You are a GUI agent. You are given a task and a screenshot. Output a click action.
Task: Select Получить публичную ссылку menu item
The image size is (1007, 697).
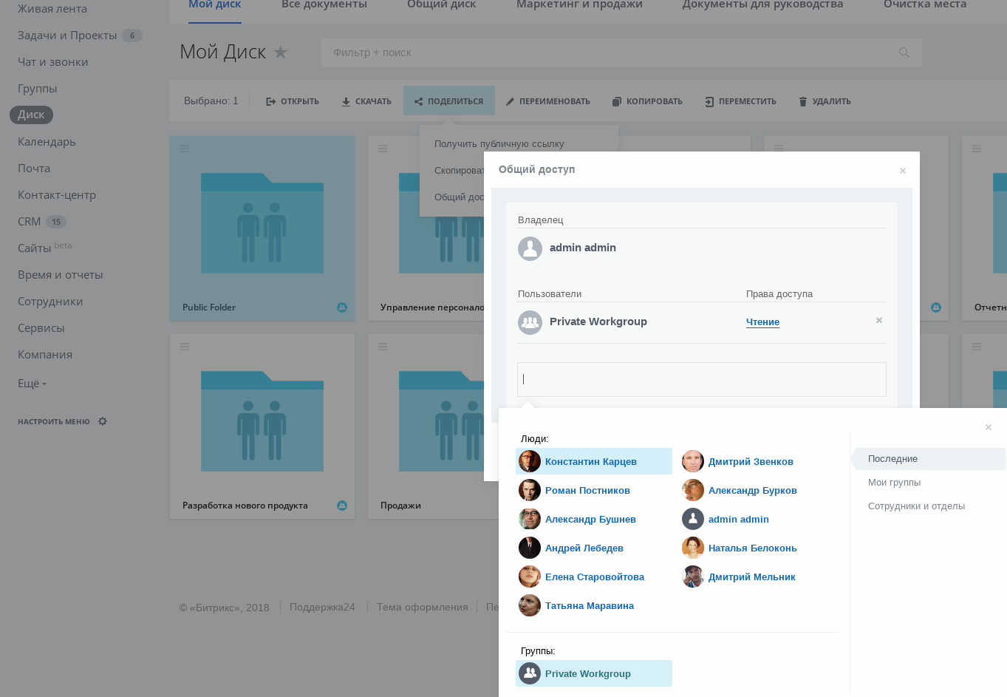coord(499,143)
